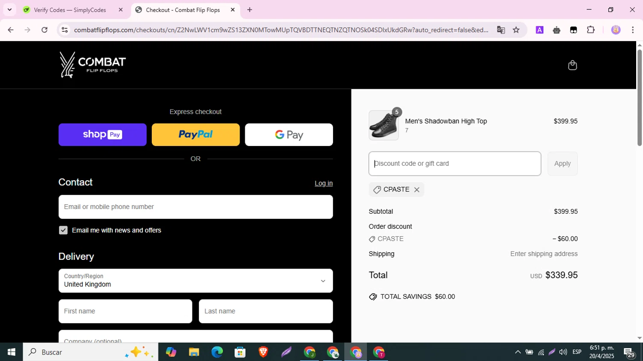The height and width of the screenshot is (361, 643).
Task: Open File Explorer from the taskbar
Action: tap(194, 352)
